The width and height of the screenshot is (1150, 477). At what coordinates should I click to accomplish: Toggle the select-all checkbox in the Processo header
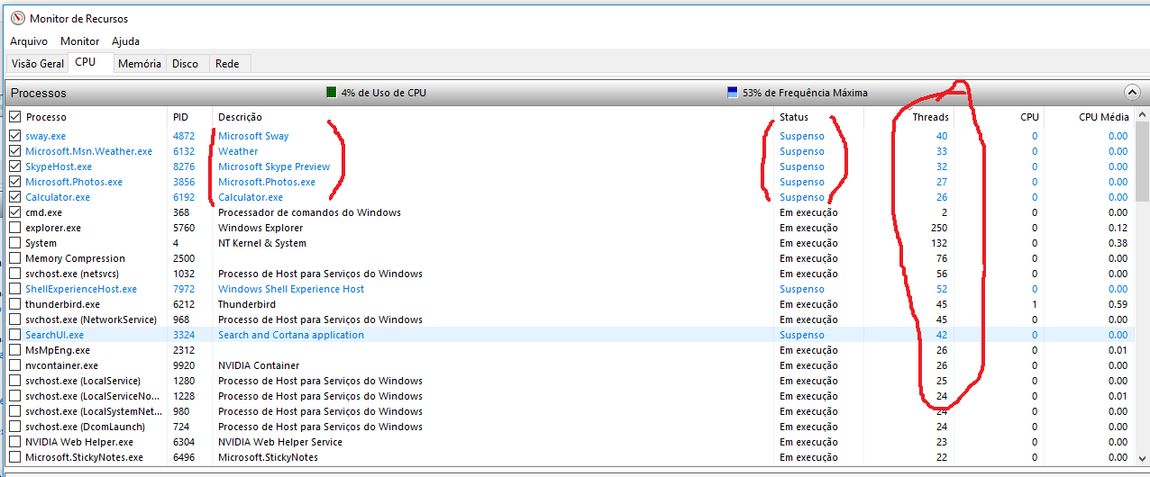tap(15, 117)
